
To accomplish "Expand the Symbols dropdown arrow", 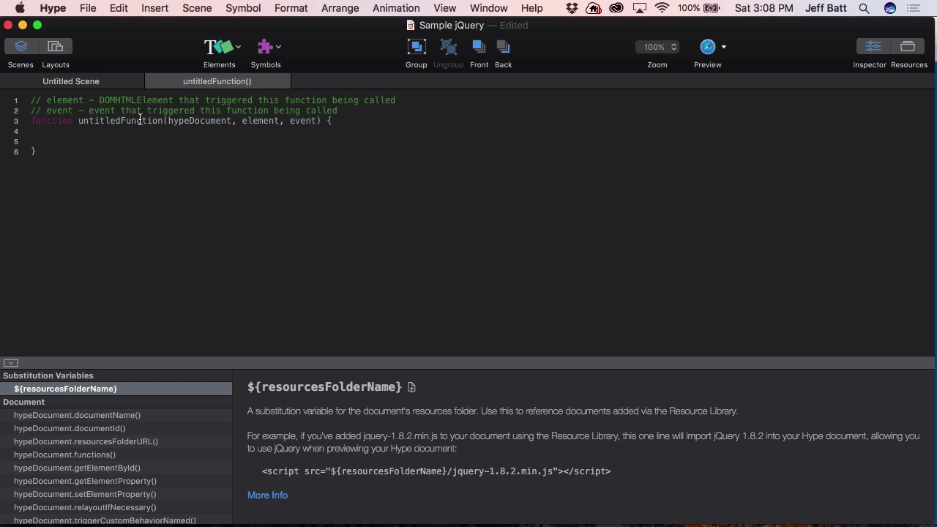I will 278,47.
